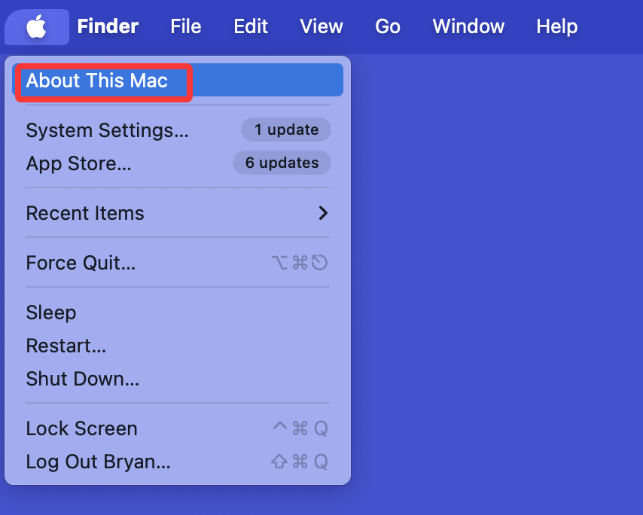Open the Go menu
Screen dimensions: 643x515
point(387,26)
